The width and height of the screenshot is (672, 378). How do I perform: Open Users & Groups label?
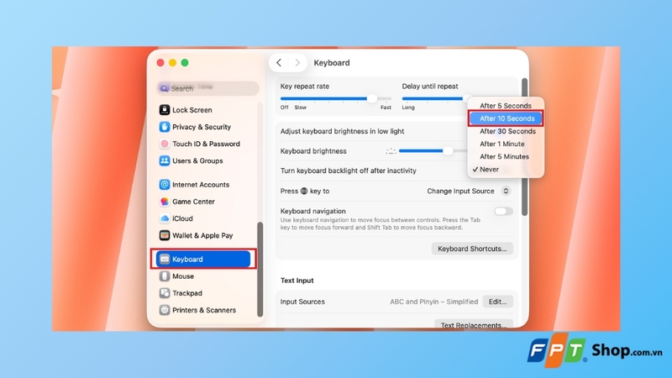click(197, 161)
